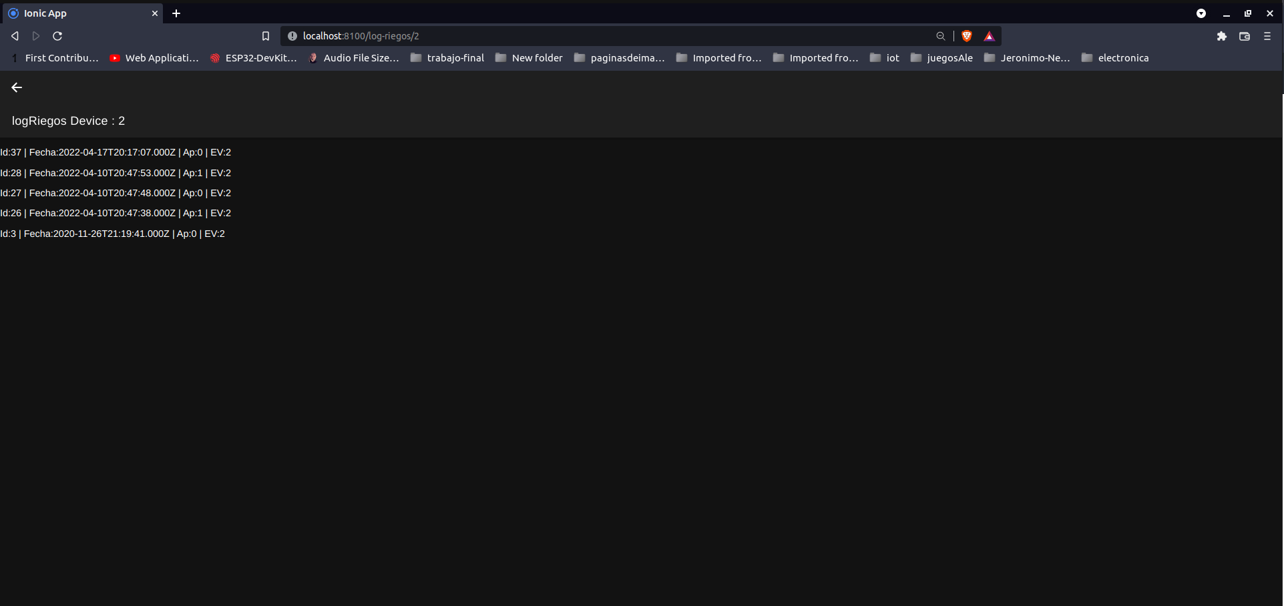This screenshot has height=606, width=1284.
Task: Select the log entry Id:3
Action: point(112,234)
